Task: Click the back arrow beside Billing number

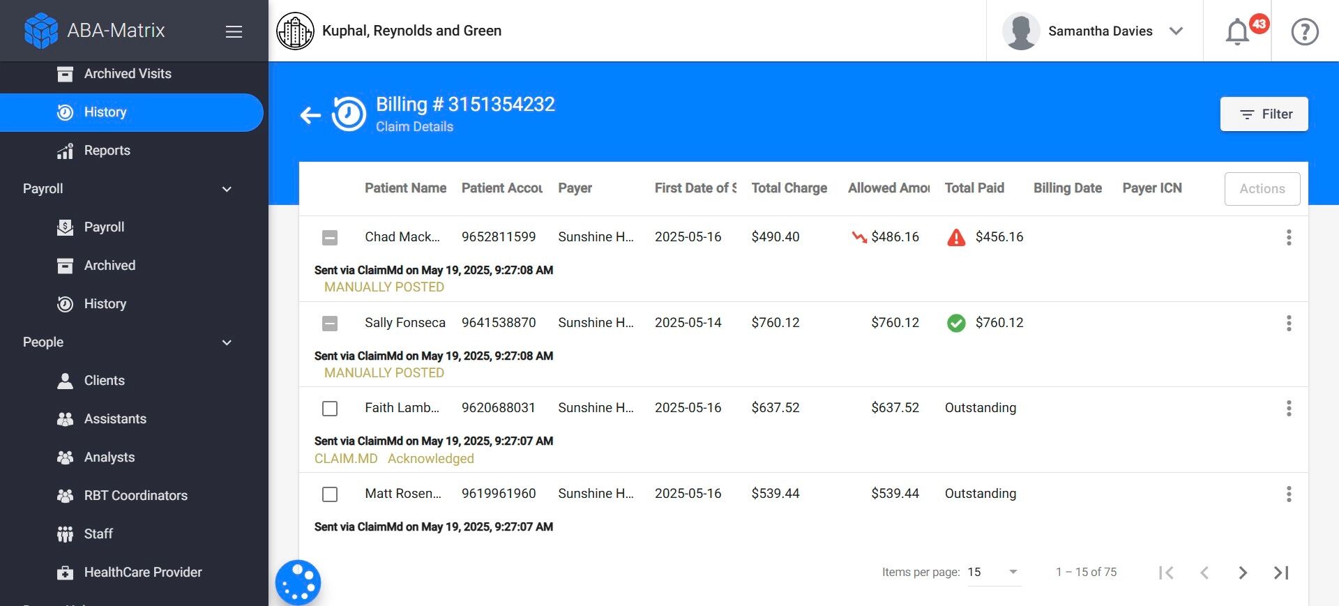Action: point(310,115)
